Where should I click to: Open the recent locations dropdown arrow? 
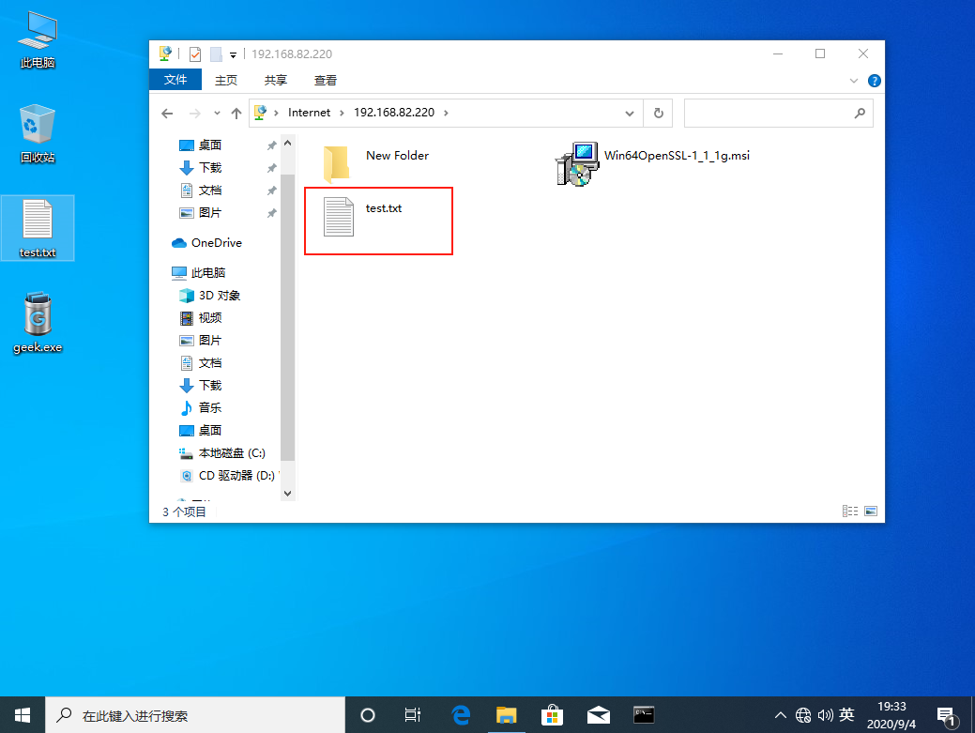pyautogui.click(x=217, y=114)
